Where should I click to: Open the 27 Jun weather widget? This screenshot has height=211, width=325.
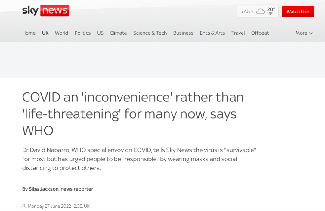click(257, 11)
